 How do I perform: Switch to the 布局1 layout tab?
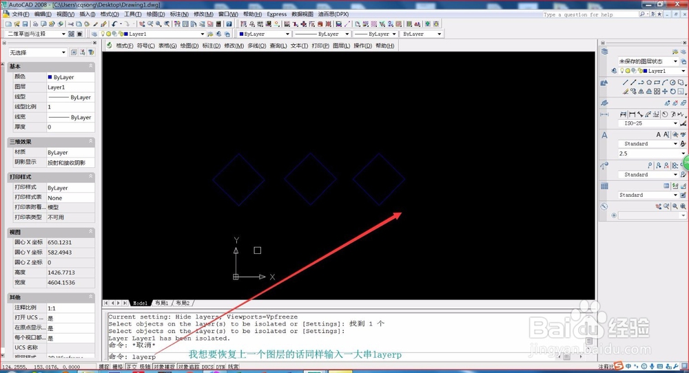click(x=161, y=303)
